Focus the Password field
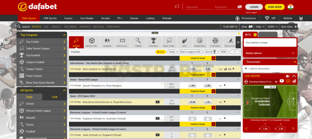The height and width of the screenshot is (139, 312). tap(226, 7)
